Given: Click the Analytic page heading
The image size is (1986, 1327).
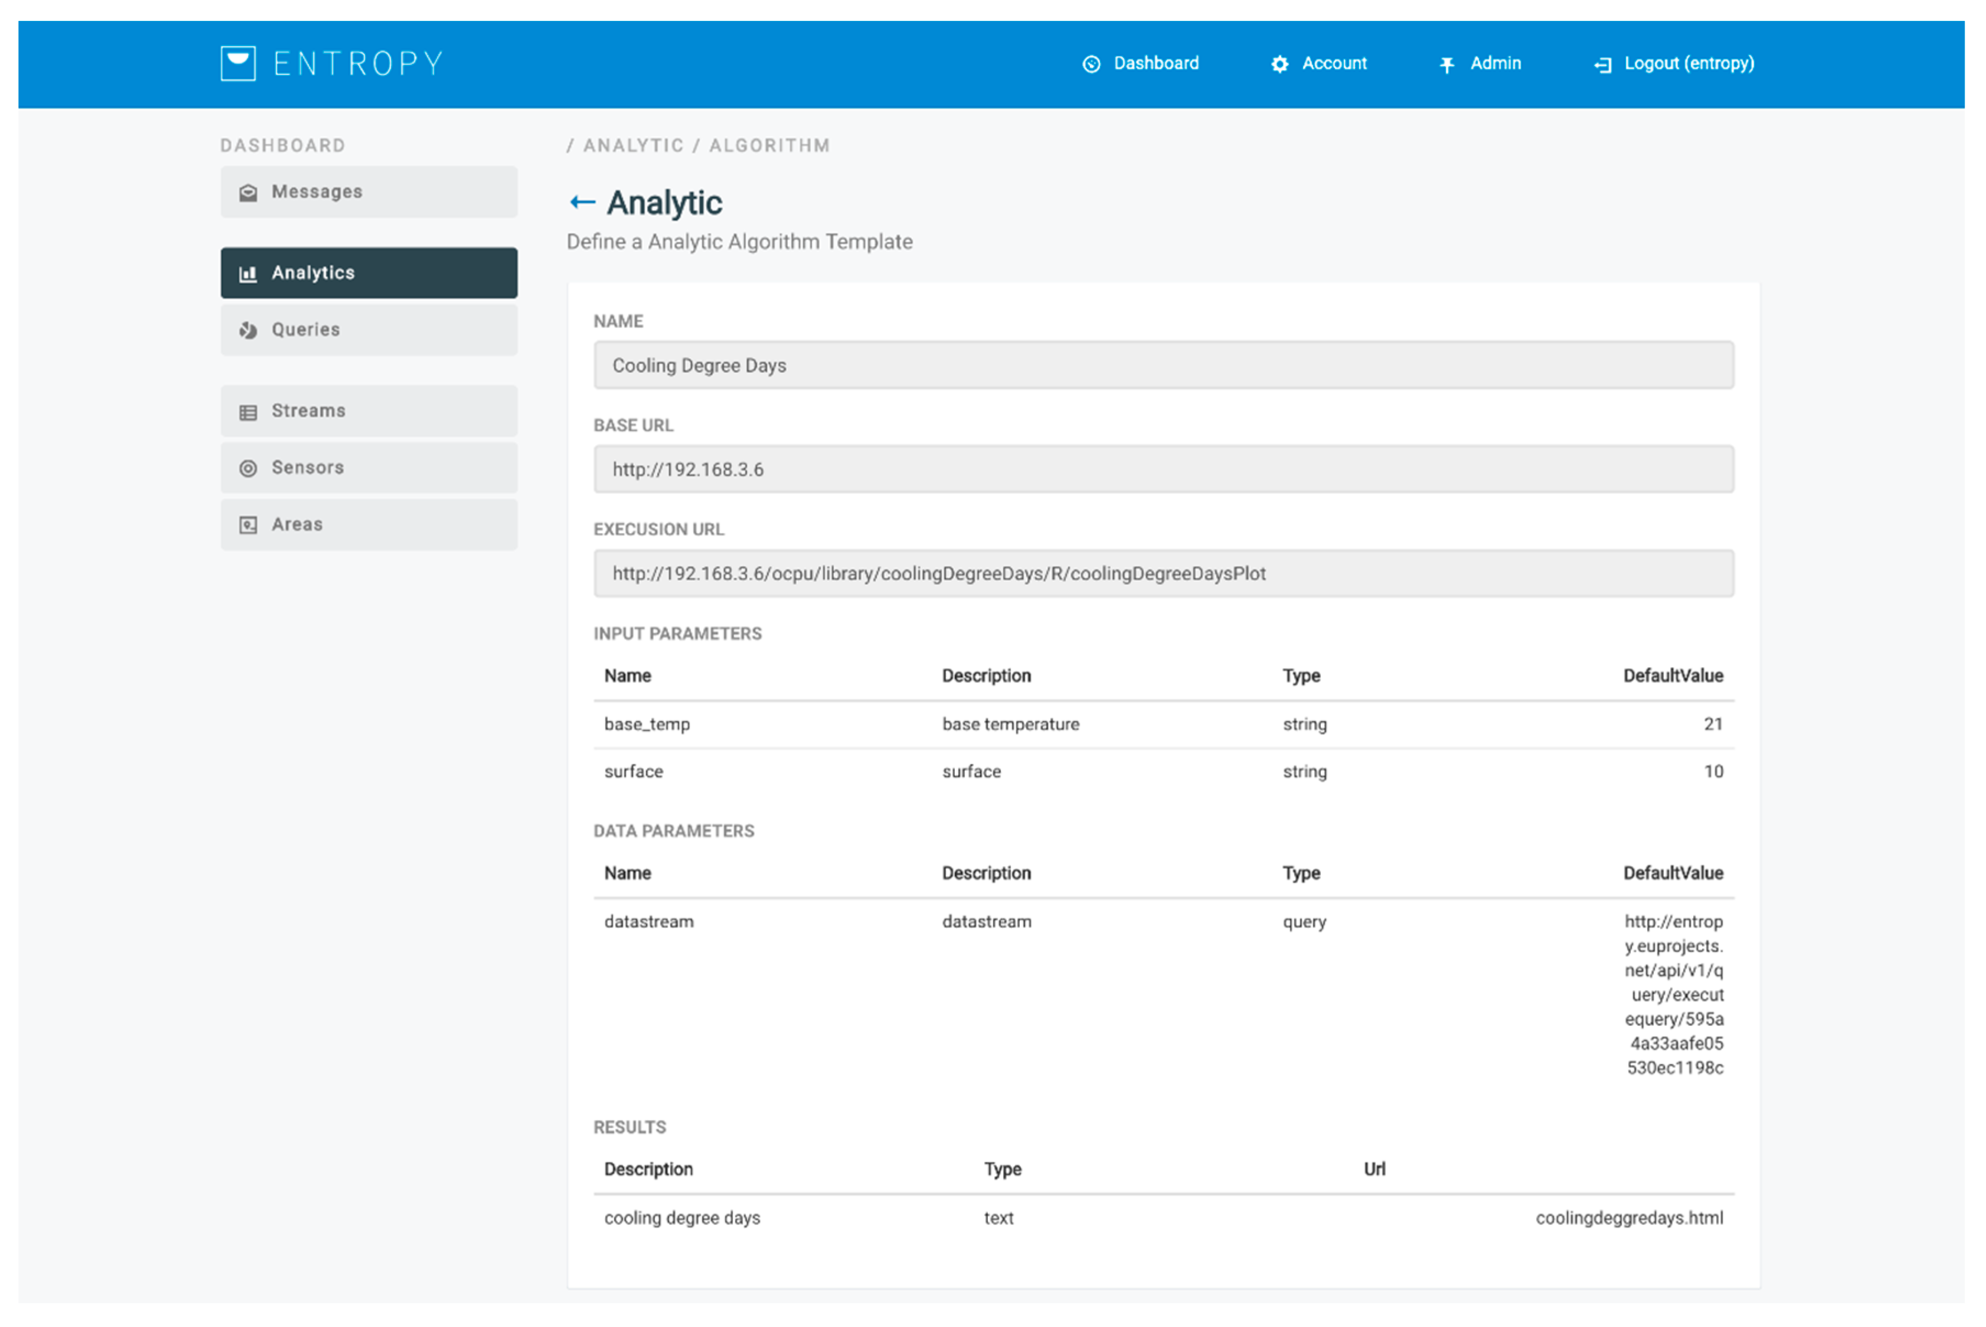Looking at the screenshot, I should [x=664, y=202].
